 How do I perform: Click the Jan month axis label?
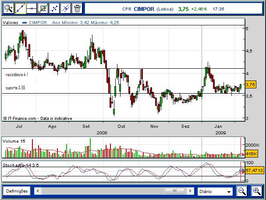[218, 126]
